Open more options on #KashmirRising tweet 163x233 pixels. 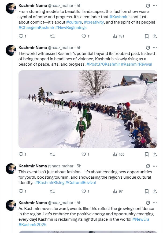155,166
